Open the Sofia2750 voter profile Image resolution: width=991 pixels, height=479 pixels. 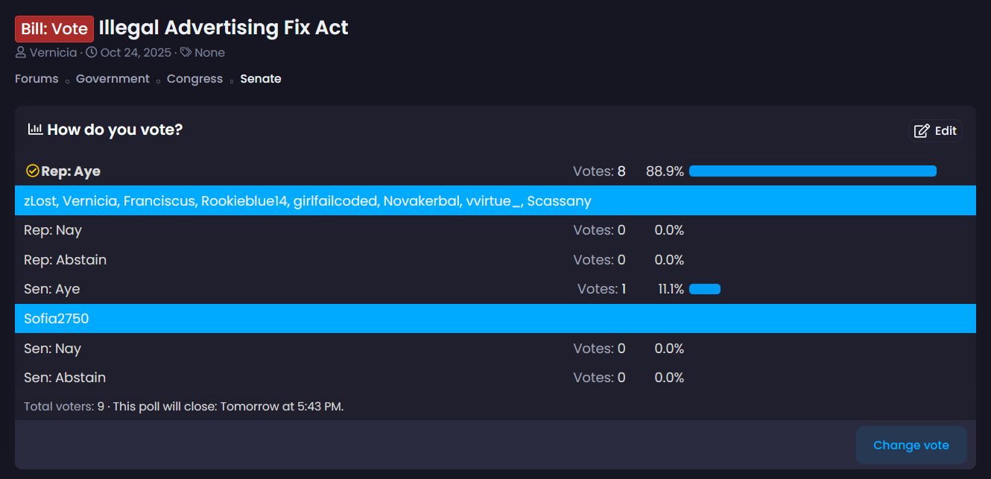coord(57,319)
